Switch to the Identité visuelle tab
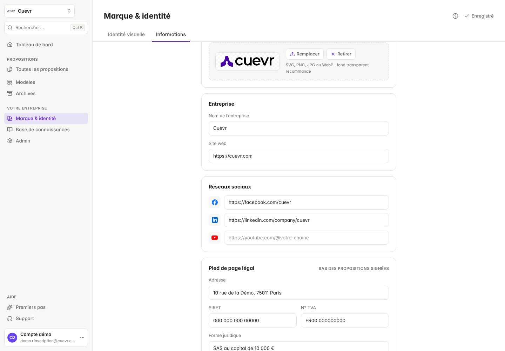505x351 pixels. [x=126, y=34]
